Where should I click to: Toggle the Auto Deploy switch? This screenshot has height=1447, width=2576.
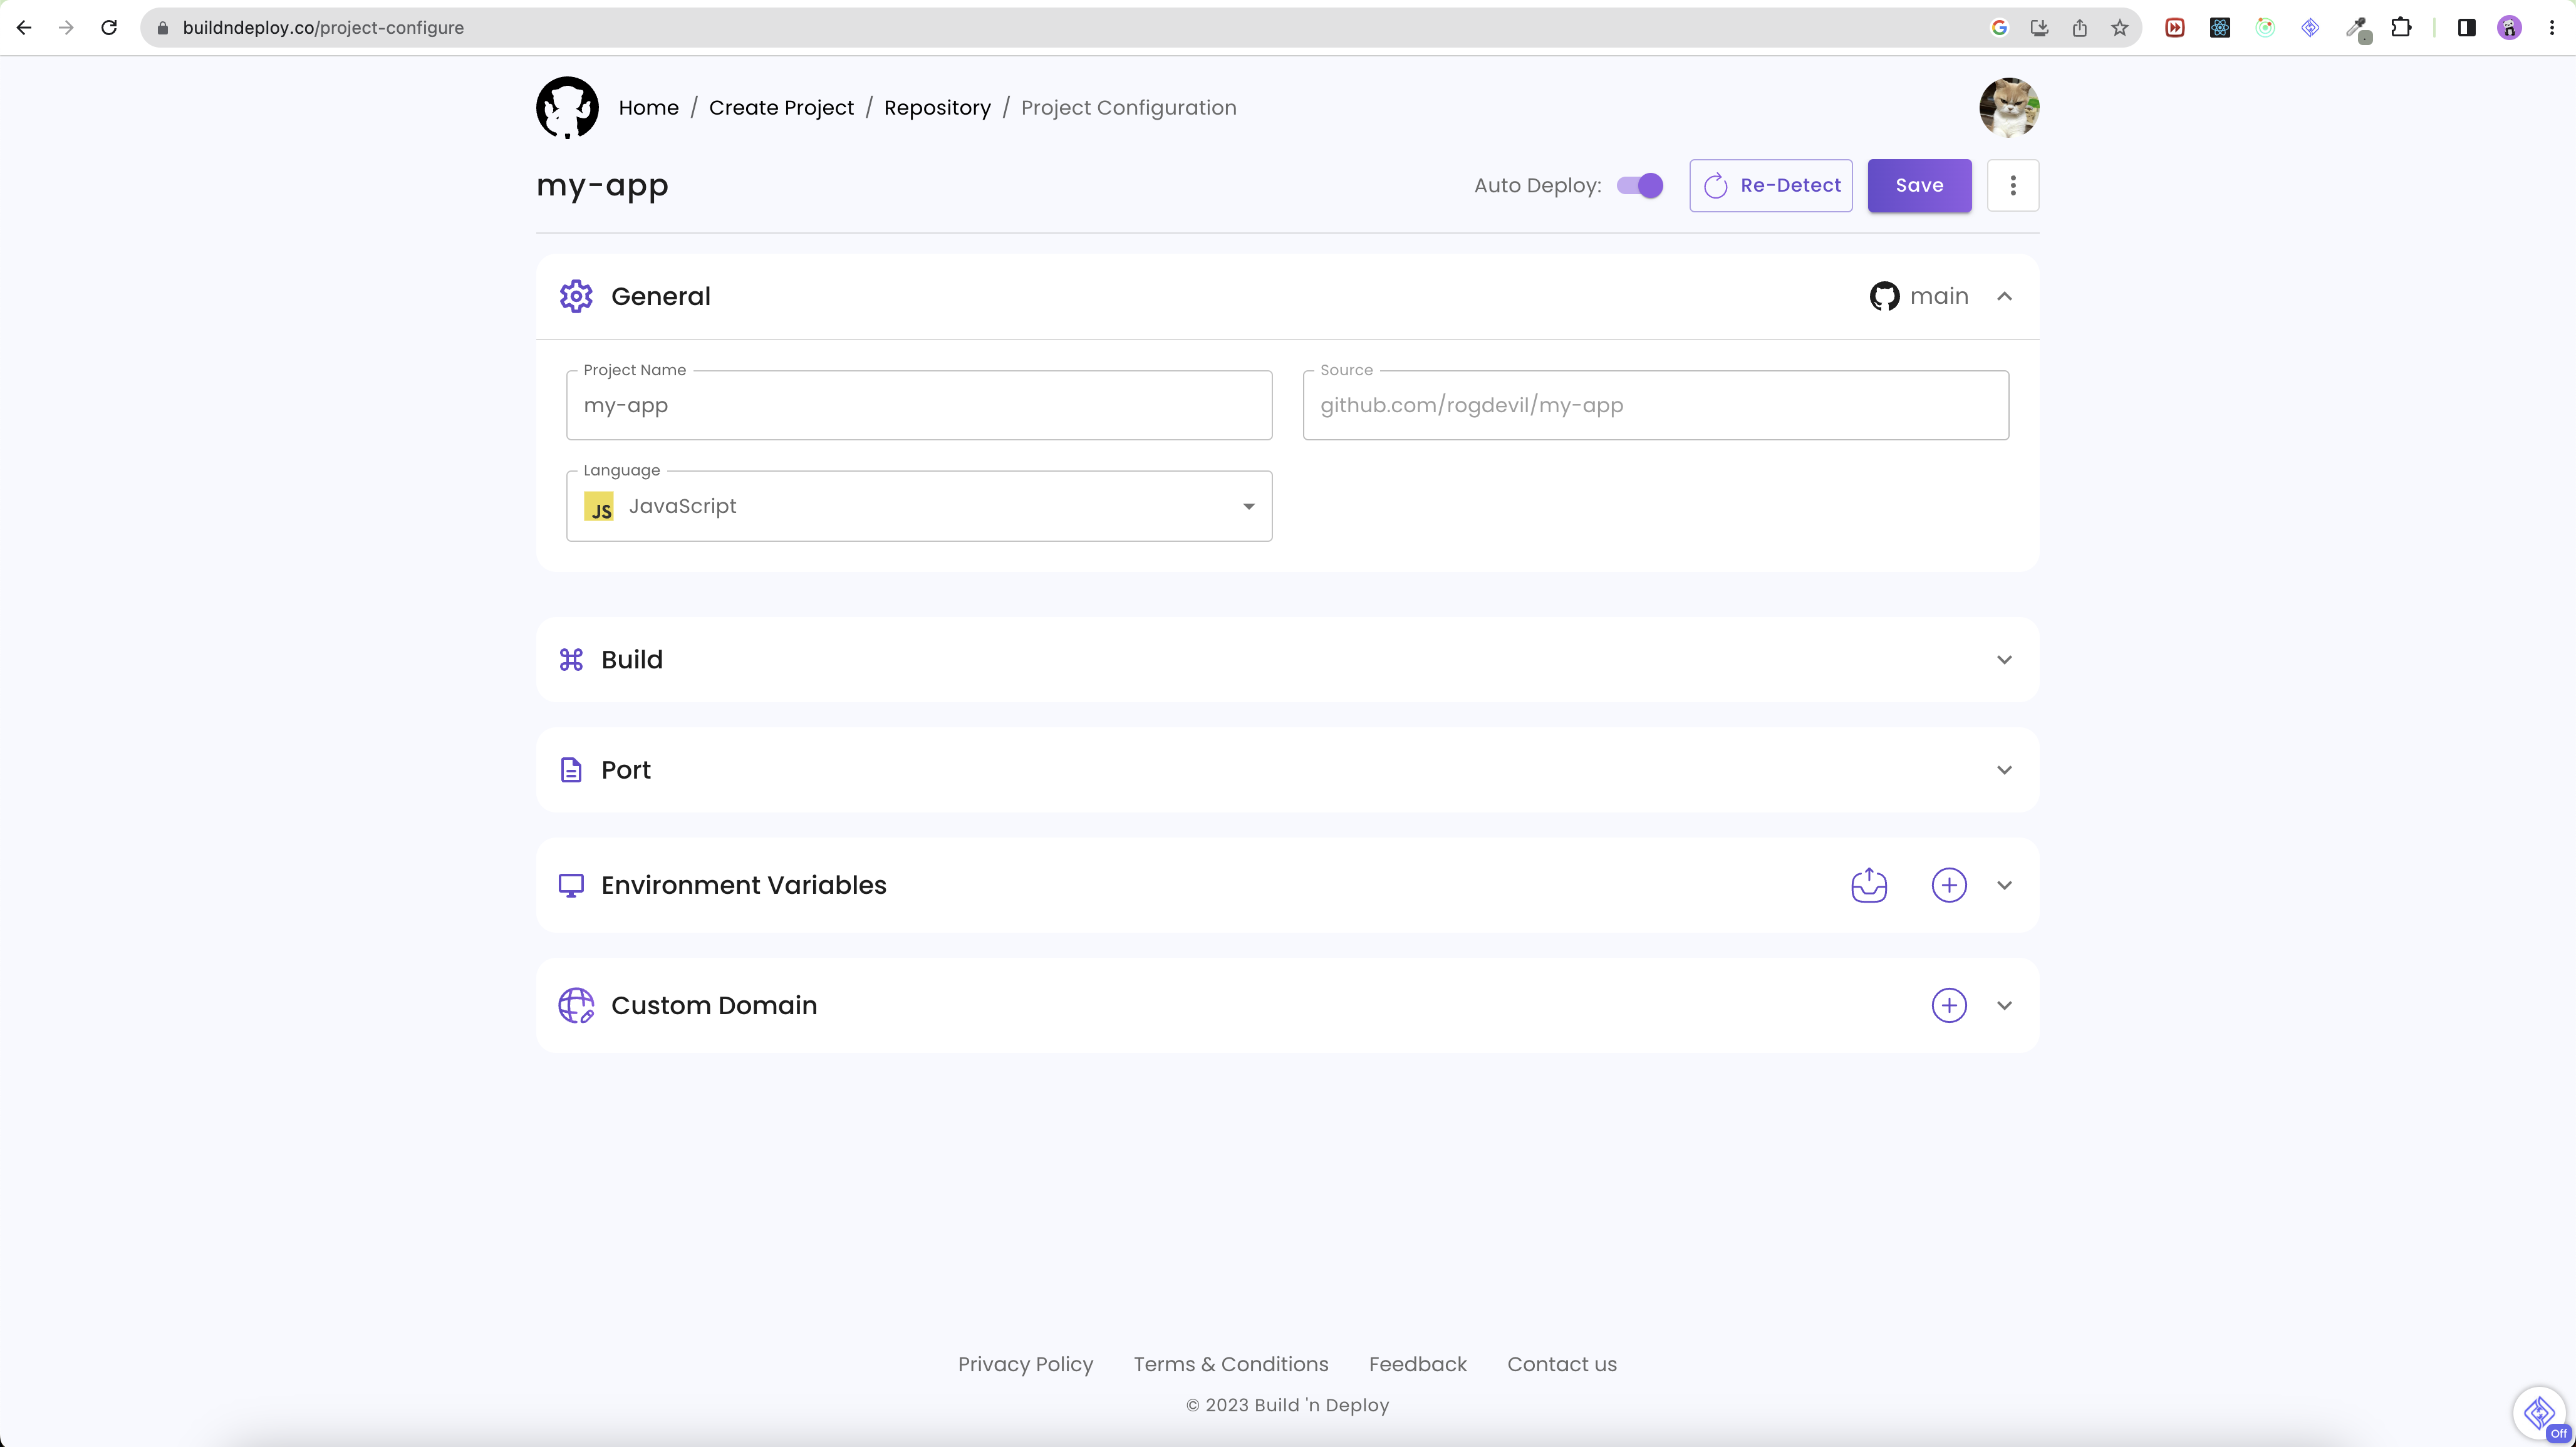[1640, 185]
